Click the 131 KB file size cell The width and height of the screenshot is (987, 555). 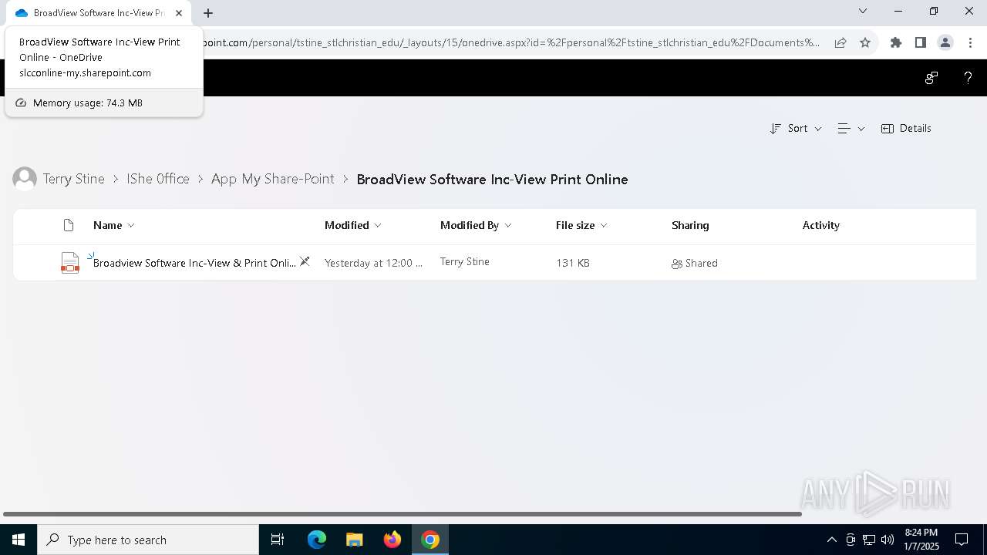click(x=573, y=263)
